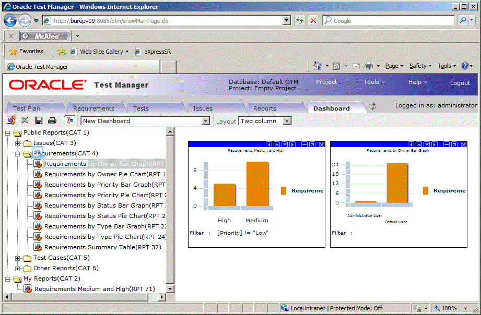Move Requirements Medium and High chart down
Image resolution: width=481 pixels, height=315 pixels.
coord(285,144)
